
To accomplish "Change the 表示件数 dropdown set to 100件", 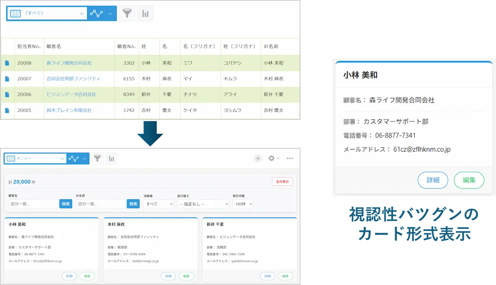I will click(x=243, y=204).
